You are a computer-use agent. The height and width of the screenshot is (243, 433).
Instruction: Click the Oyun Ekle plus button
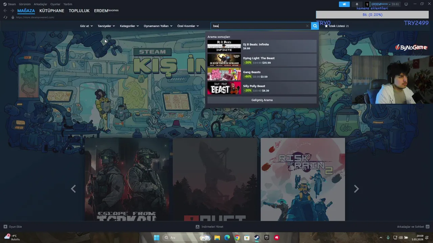(x=5, y=226)
